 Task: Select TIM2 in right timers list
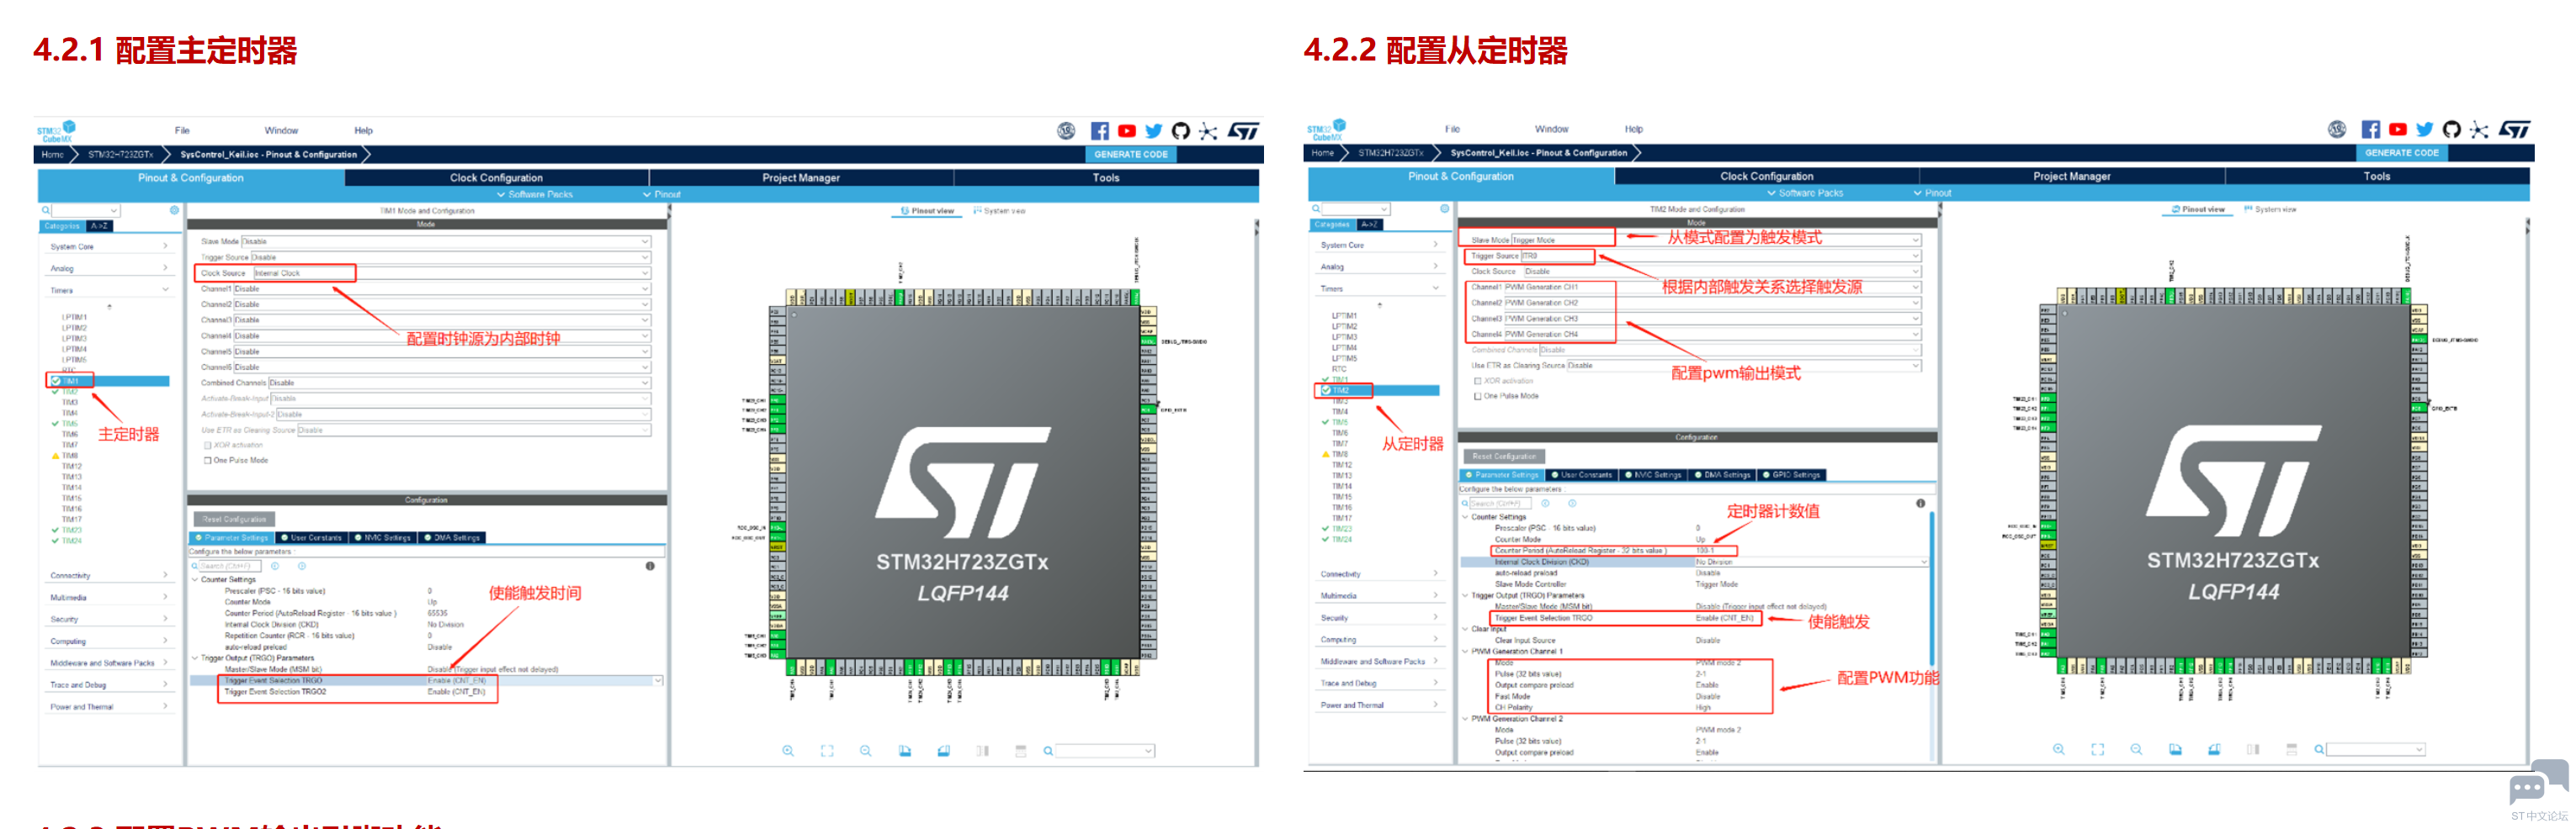[x=1380, y=390]
